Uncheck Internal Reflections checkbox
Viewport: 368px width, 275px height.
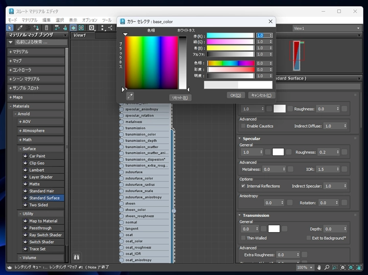pyautogui.click(x=243, y=186)
